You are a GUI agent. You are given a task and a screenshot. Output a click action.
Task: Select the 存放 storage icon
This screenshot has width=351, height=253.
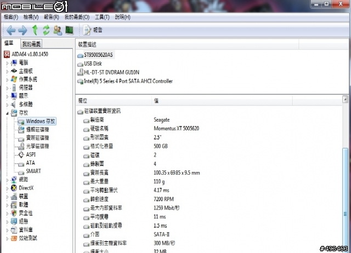tap(14, 113)
